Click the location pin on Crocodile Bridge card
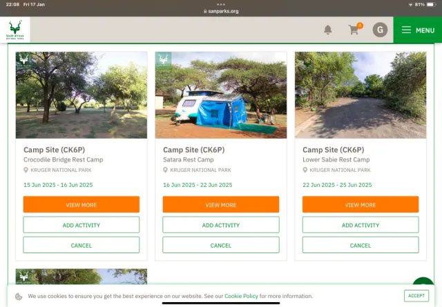This screenshot has width=442, height=307. (26, 170)
